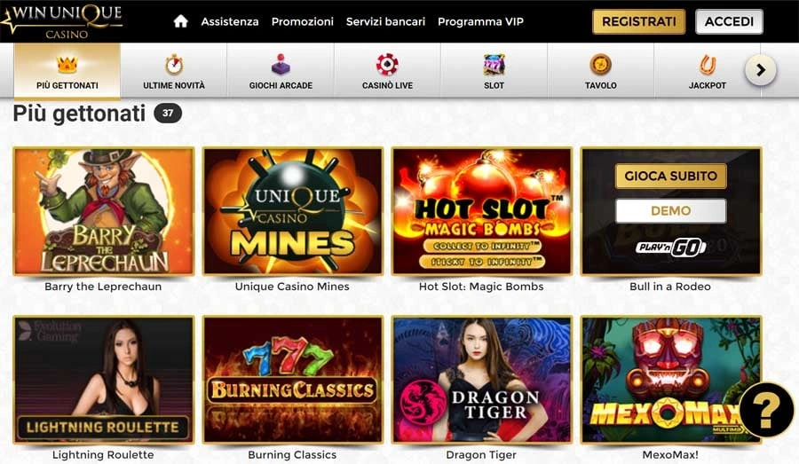Expand more categories with right arrow

tap(760, 70)
